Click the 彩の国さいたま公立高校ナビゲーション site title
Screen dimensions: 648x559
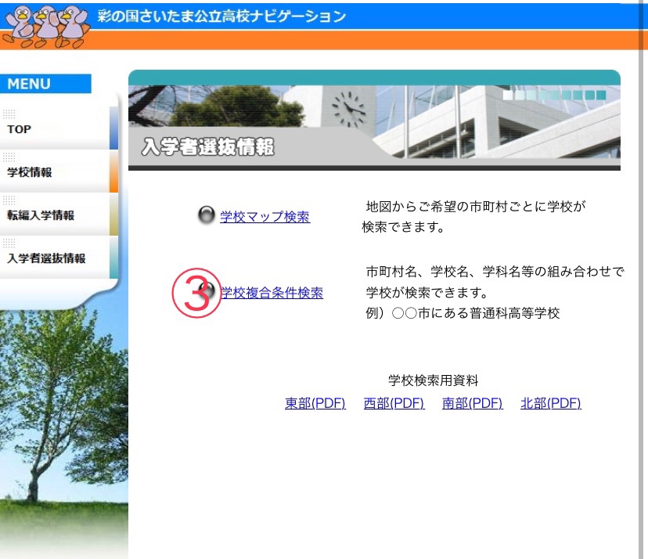click(221, 16)
